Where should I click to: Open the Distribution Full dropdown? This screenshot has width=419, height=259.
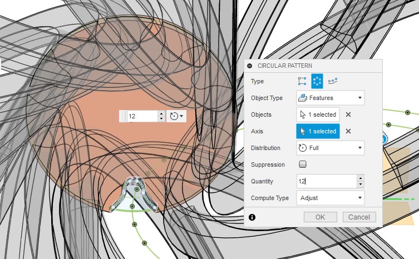click(x=330, y=148)
